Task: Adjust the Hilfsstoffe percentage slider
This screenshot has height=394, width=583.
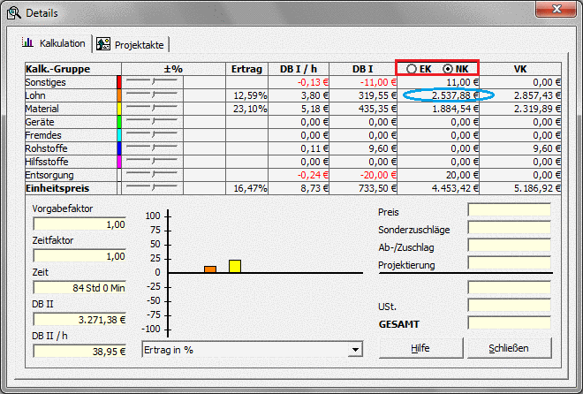Action: 152,162
